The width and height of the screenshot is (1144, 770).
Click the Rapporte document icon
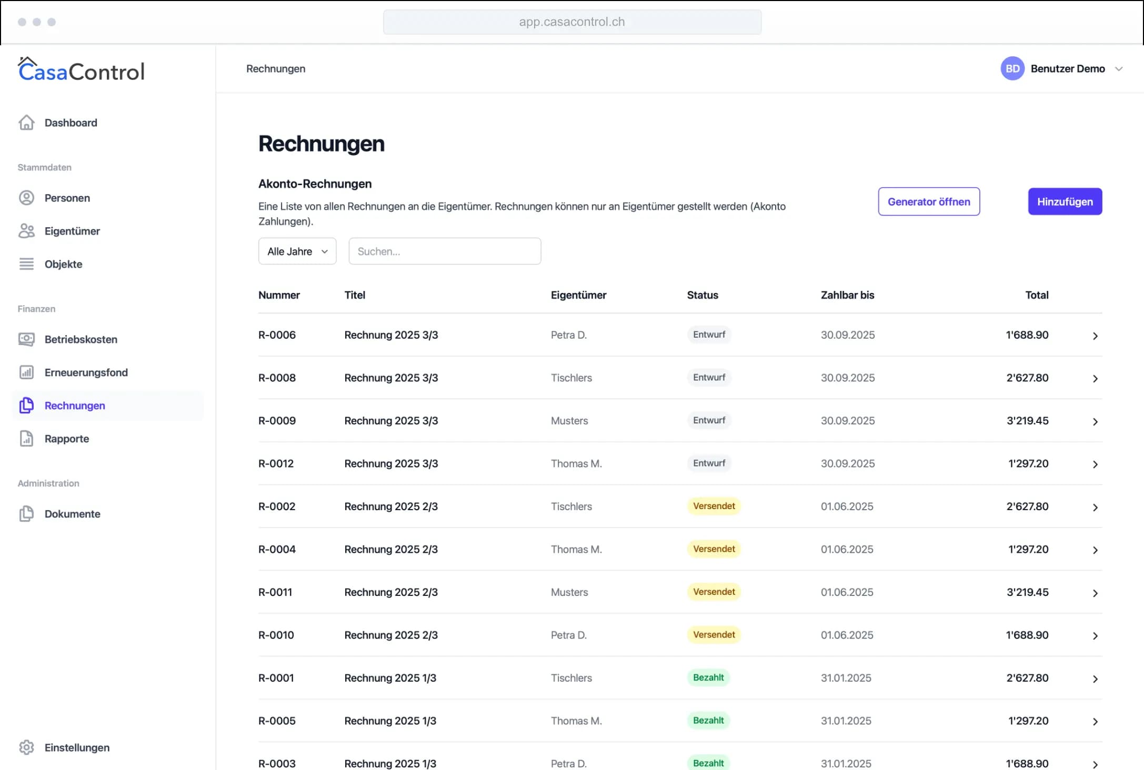point(26,439)
